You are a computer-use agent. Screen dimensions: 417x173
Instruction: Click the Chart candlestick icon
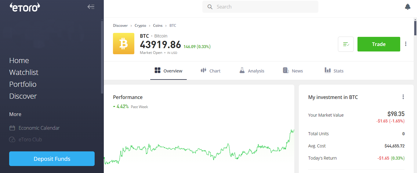point(203,70)
